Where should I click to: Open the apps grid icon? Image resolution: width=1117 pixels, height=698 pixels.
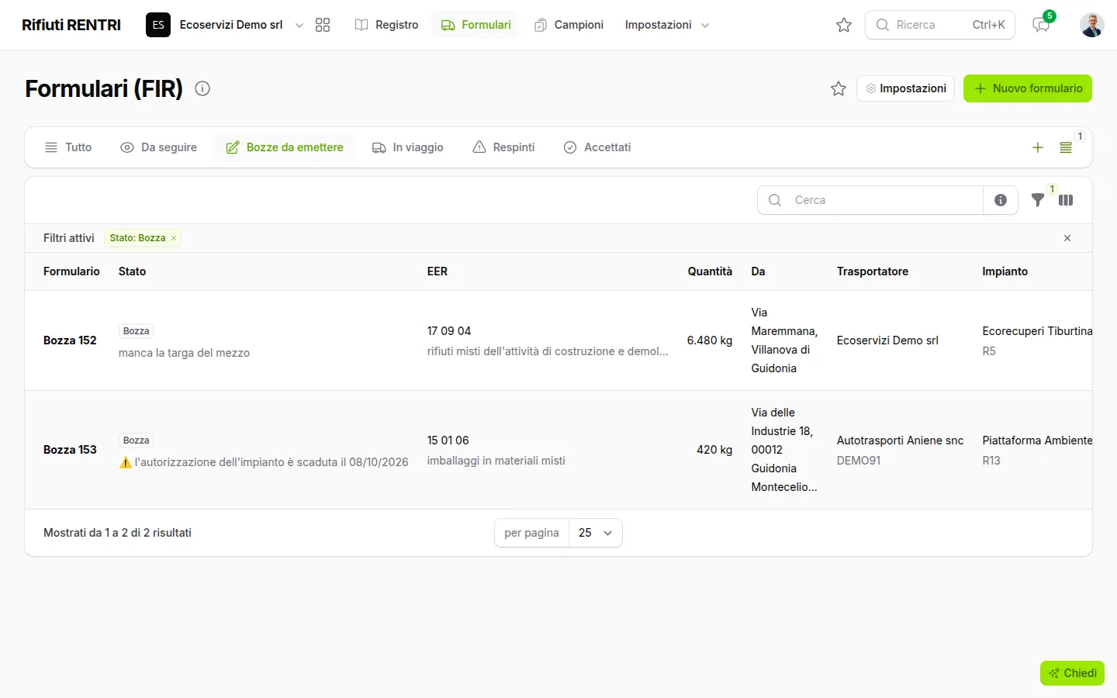pyautogui.click(x=323, y=25)
